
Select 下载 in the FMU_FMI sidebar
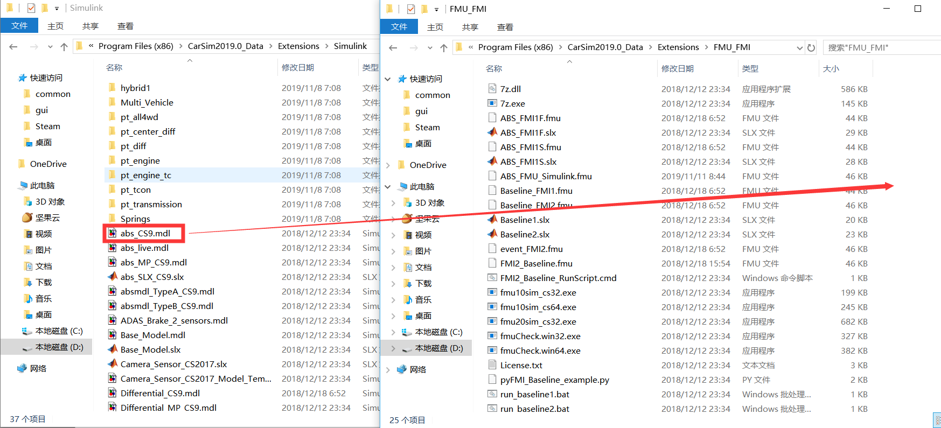423,283
